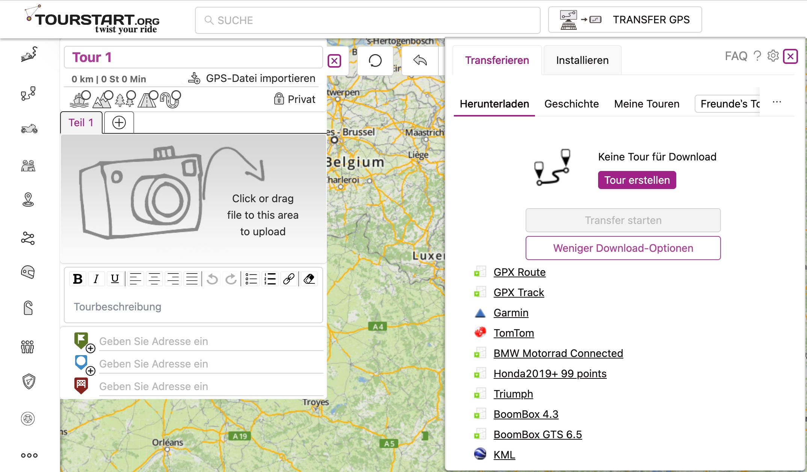Open the settings gear in transfer panel

(773, 56)
